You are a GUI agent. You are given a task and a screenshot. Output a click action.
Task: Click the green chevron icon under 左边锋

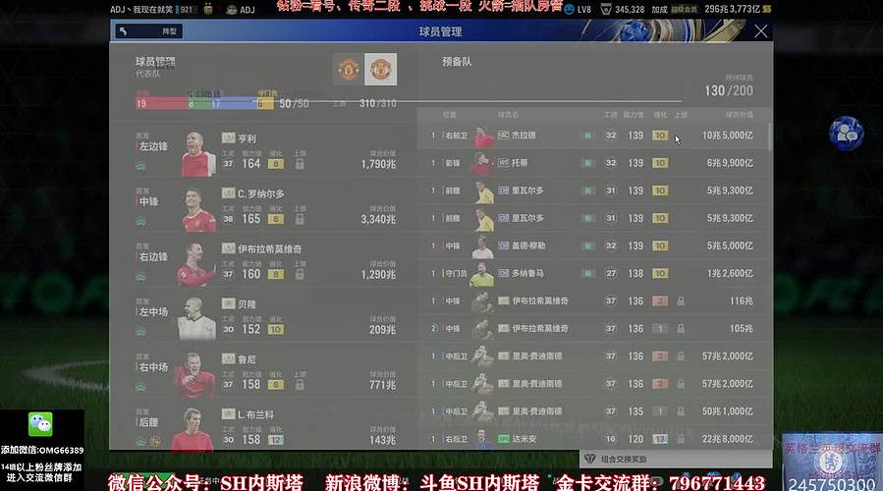coord(140,166)
